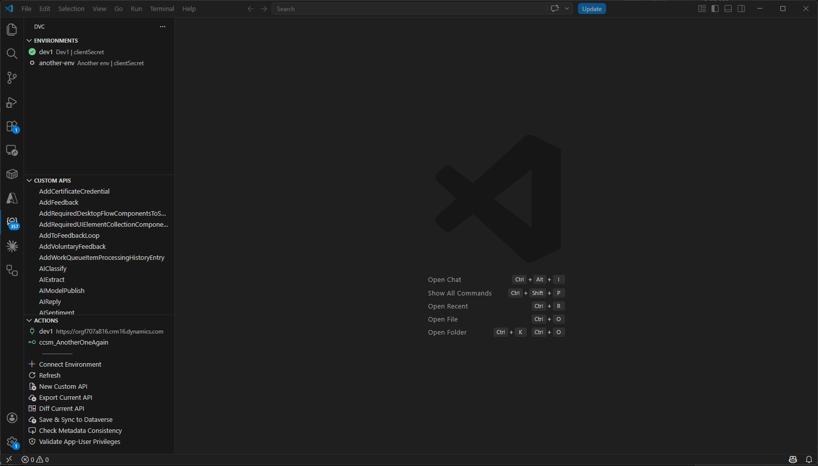Open the Run menu
This screenshot has width=818, height=466.
[x=136, y=9]
